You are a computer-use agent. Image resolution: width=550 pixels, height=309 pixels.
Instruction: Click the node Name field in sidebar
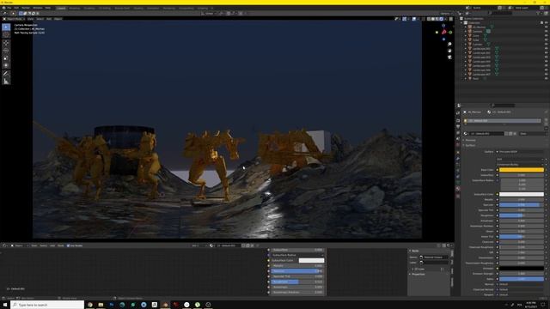(x=434, y=257)
